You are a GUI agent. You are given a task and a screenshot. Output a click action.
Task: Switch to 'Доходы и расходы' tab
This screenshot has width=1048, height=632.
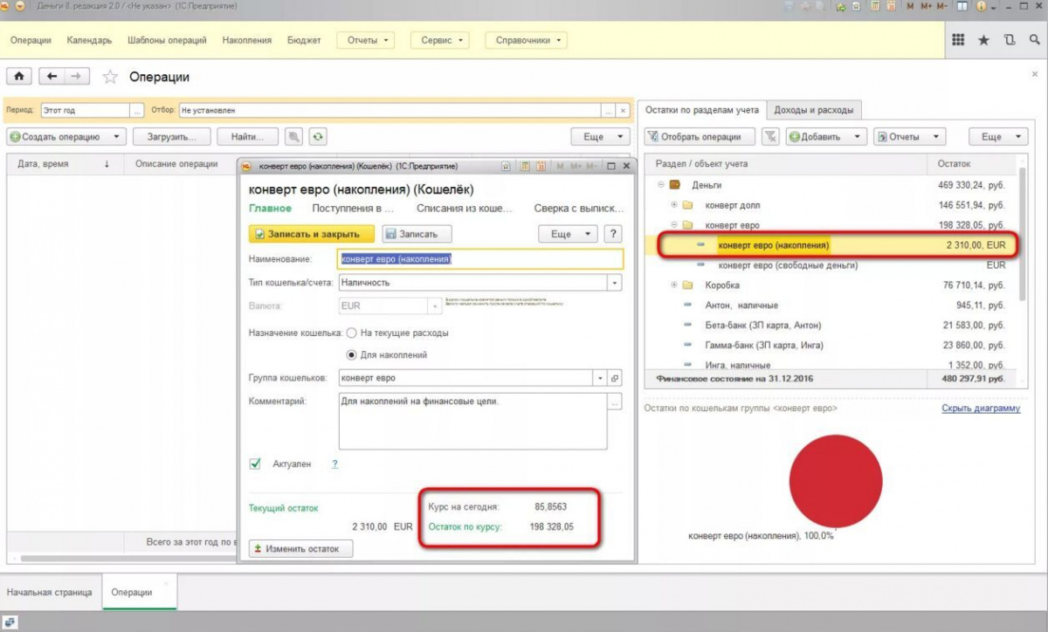point(814,110)
